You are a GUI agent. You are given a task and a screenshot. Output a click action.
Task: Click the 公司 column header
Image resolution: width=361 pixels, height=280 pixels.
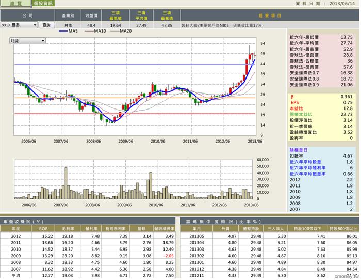click(27, 15)
